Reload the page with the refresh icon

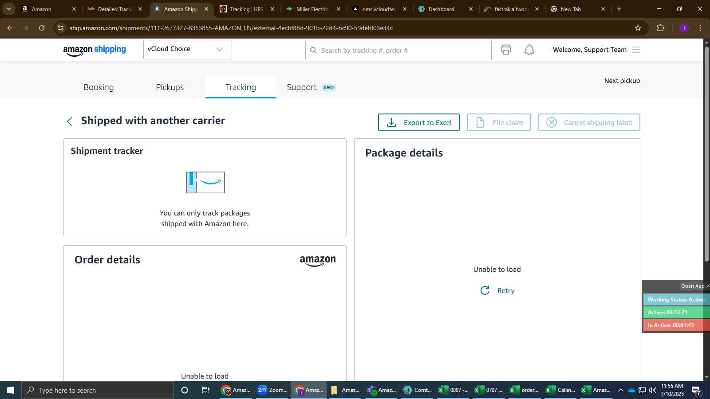42,28
